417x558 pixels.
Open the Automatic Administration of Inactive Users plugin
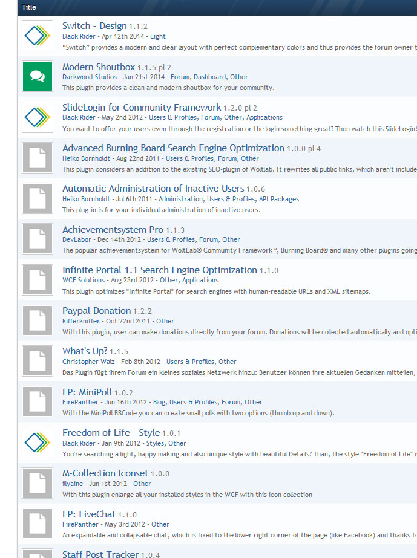coord(153,189)
